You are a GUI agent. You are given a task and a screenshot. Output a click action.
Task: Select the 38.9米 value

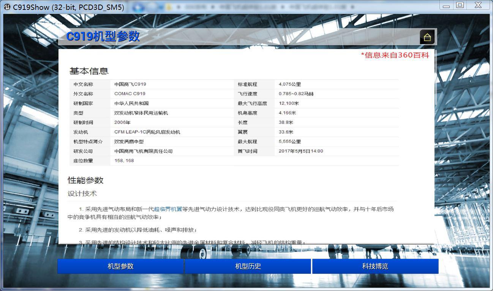click(x=286, y=122)
